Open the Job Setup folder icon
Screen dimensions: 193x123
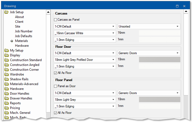6,12
